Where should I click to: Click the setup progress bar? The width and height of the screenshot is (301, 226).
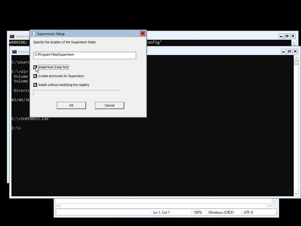click(x=77, y=93)
